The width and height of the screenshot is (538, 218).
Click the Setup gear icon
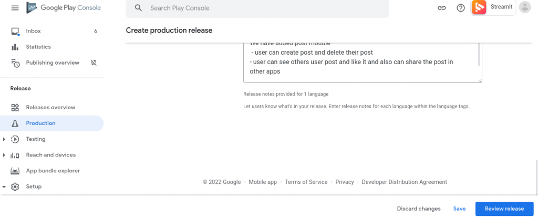tap(15, 186)
